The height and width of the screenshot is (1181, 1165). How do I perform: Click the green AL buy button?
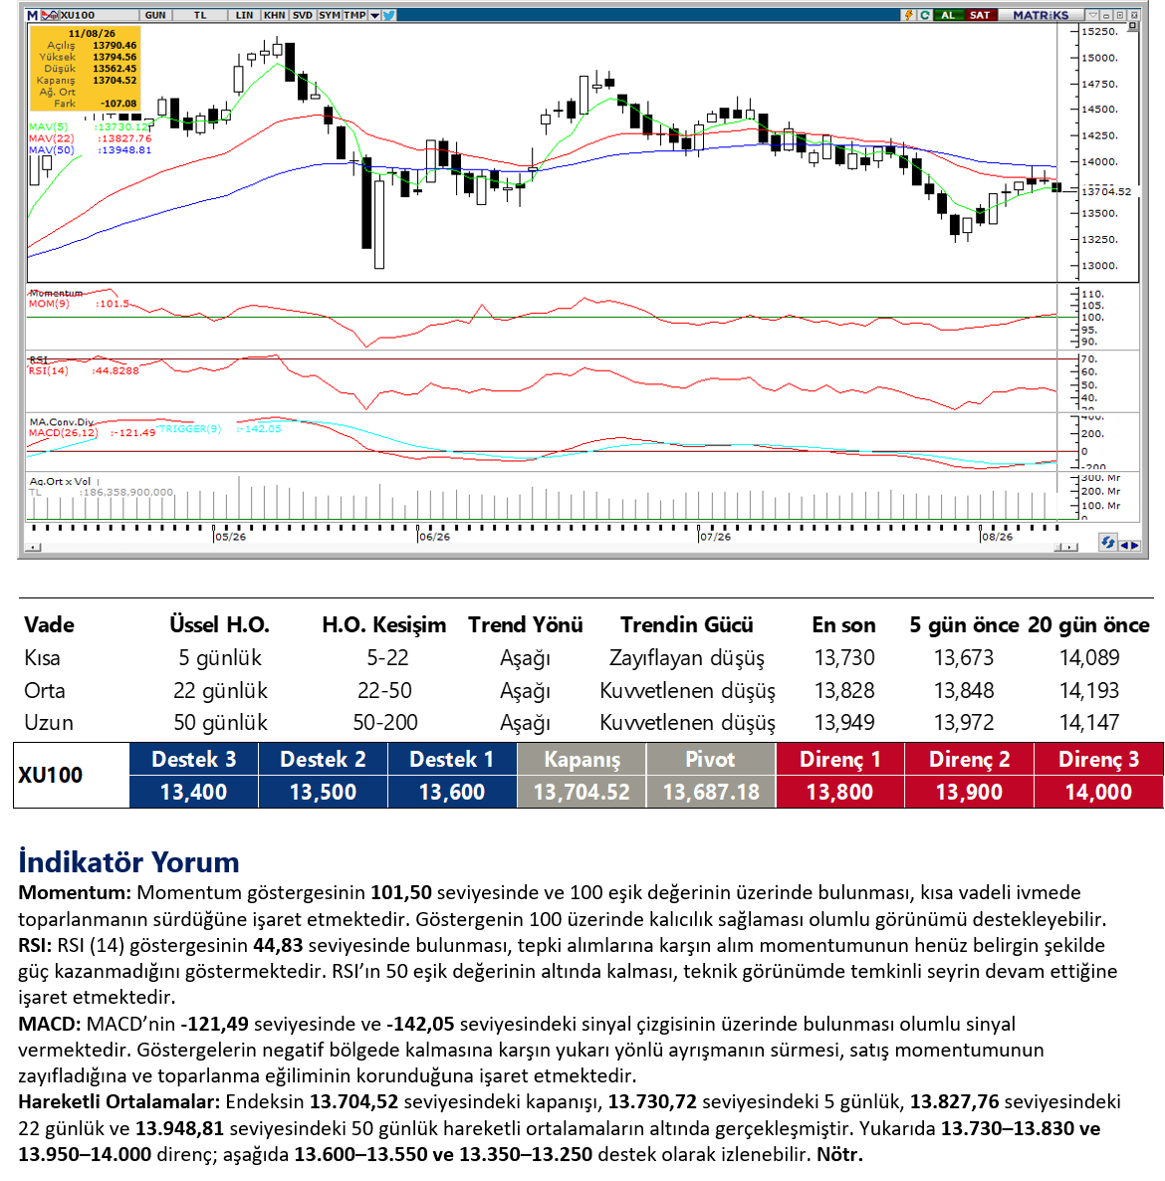pos(948,15)
